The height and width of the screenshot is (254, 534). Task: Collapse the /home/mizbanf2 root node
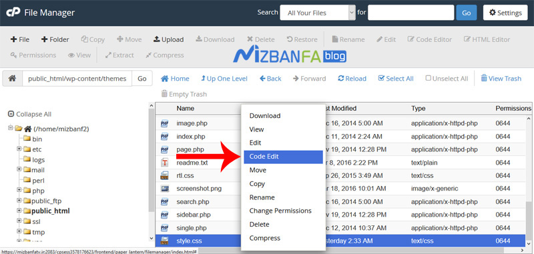pyautogui.click(x=11, y=128)
